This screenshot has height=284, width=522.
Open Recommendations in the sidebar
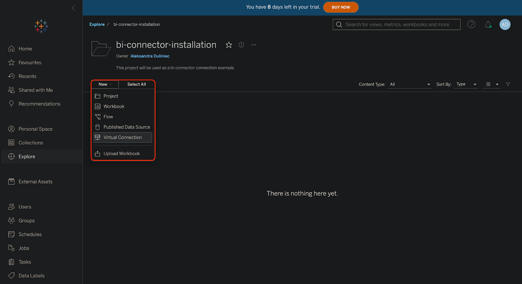(x=39, y=104)
